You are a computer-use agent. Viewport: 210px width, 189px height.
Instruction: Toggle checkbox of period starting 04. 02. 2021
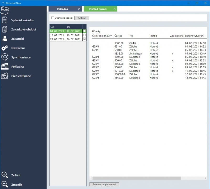(84, 31)
